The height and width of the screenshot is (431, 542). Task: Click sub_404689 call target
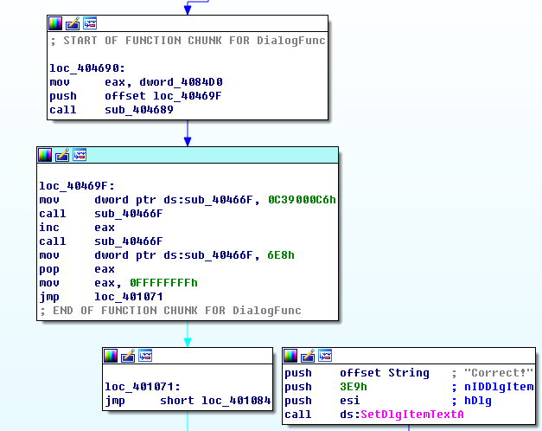pyautogui.click(x=139, y=110)
